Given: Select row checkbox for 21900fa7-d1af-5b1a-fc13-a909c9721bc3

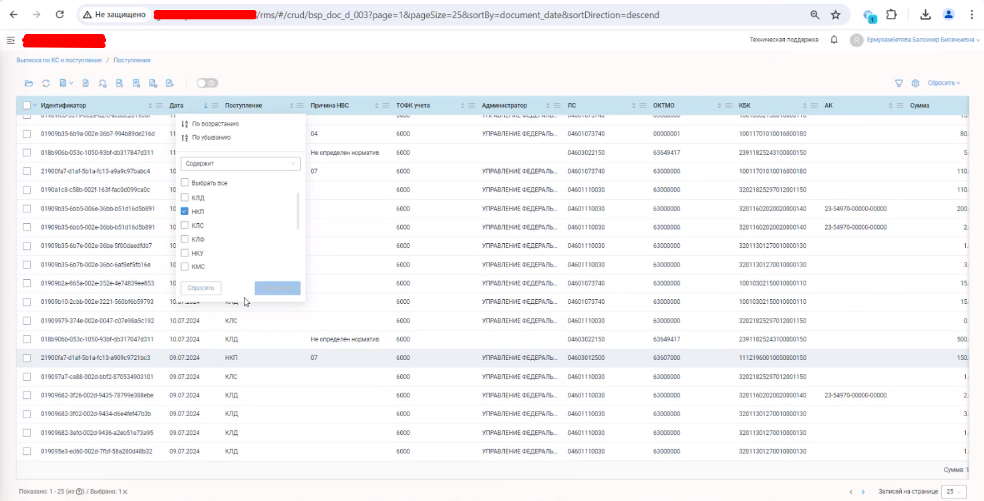Looking at the screenshot, I should pyautogui.click(x=27, y=358).
